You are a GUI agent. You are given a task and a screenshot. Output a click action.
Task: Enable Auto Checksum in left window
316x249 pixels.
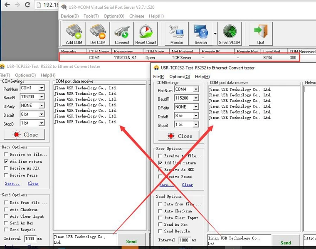tap(6, 210)
